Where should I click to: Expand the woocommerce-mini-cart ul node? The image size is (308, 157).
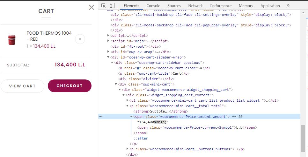click(127, 100)
